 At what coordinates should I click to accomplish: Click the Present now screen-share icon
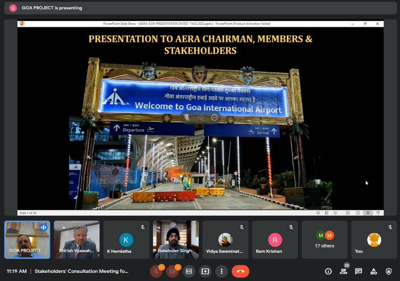click(205, 271)
